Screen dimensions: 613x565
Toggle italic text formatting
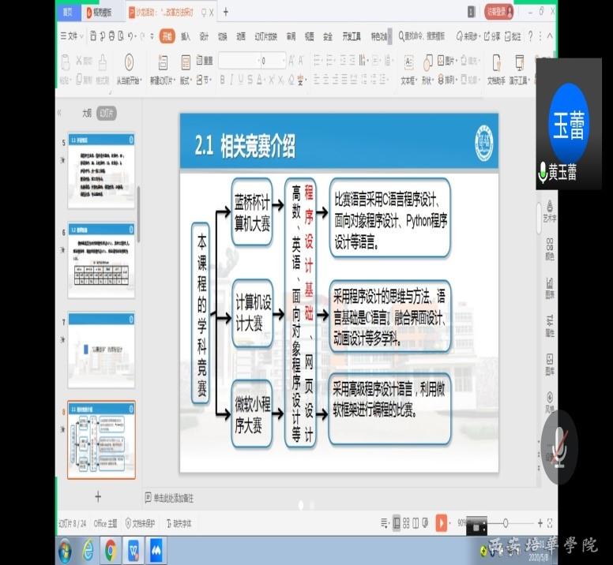231,80
